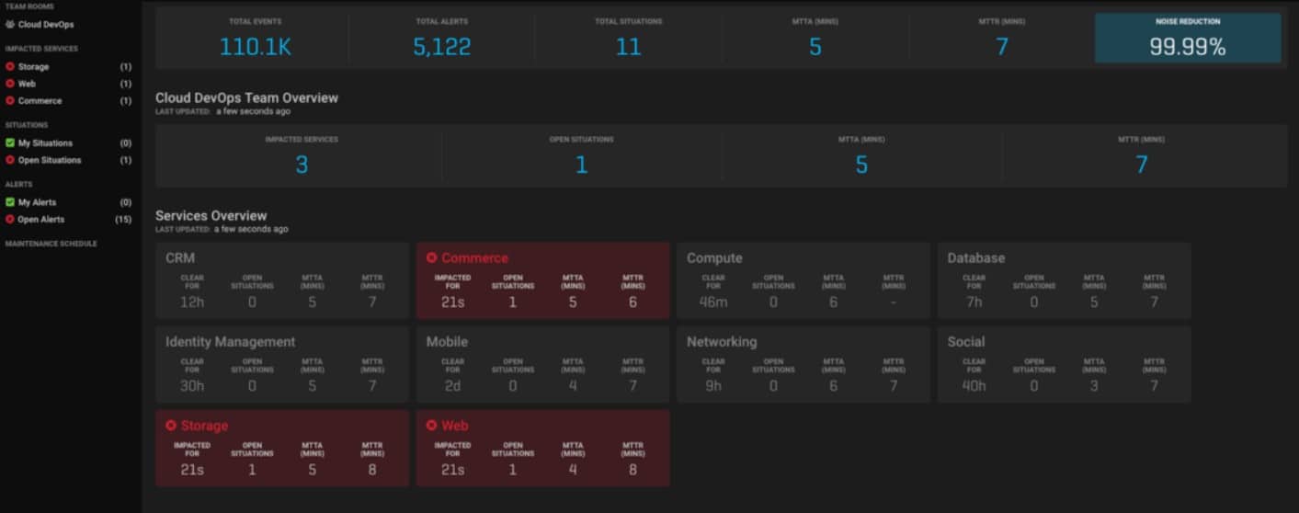
Task: Click Social clear-for value 40h
Action: 974,386
